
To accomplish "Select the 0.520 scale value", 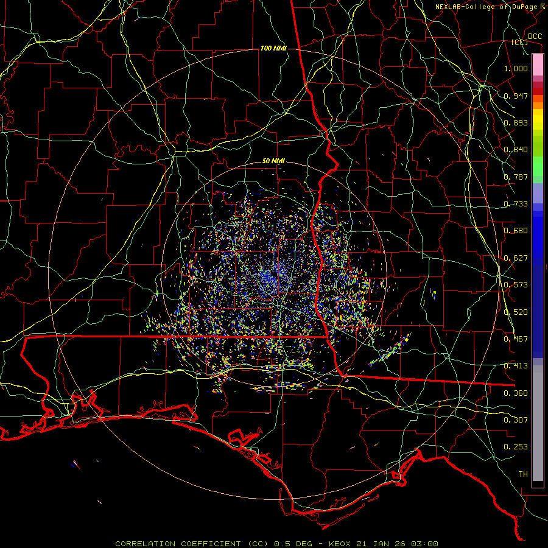I will pos(516,312).
